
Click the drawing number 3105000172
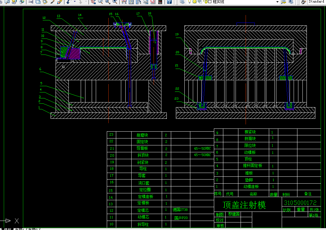[x=300, y=203]
